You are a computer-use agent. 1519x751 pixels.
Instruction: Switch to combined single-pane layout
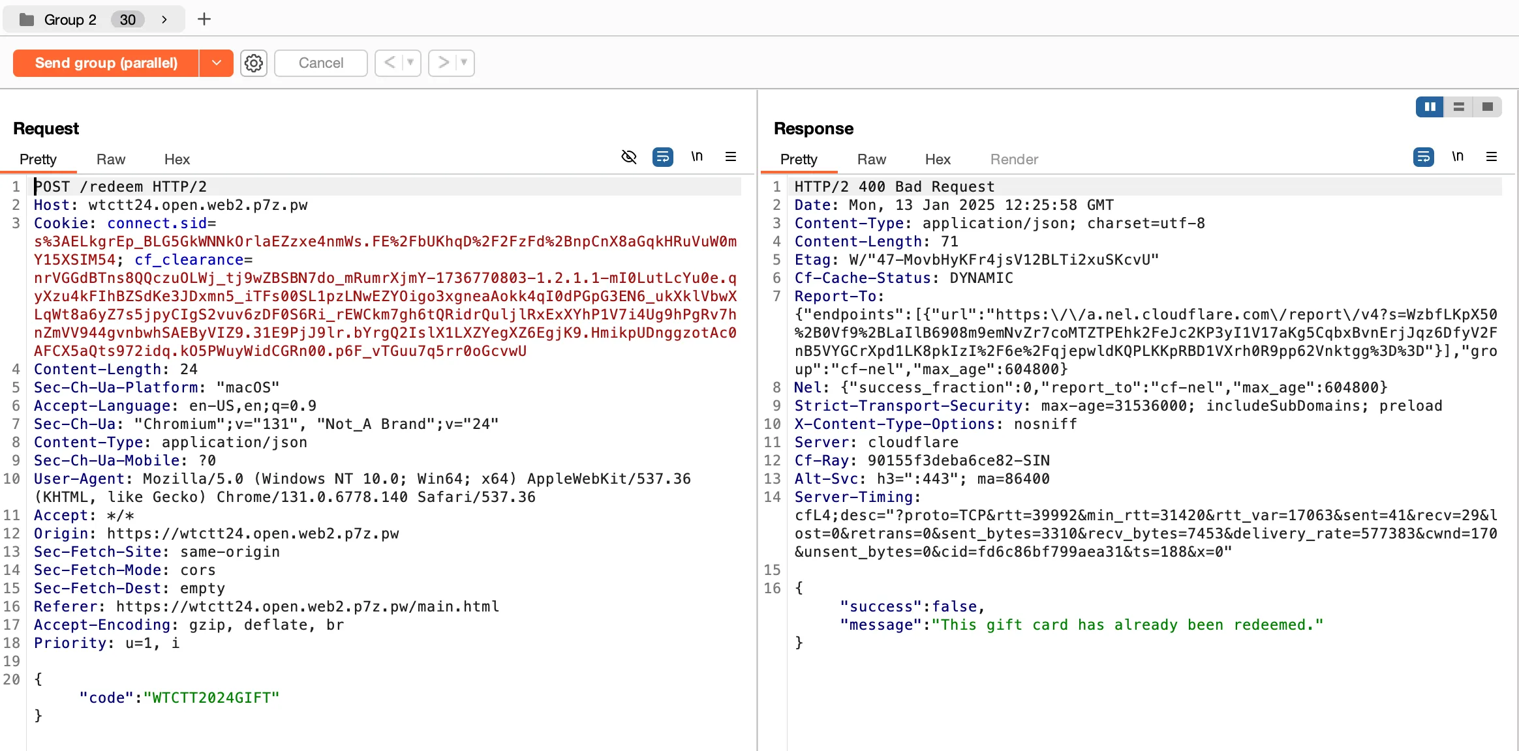(x=1488, y=107)
